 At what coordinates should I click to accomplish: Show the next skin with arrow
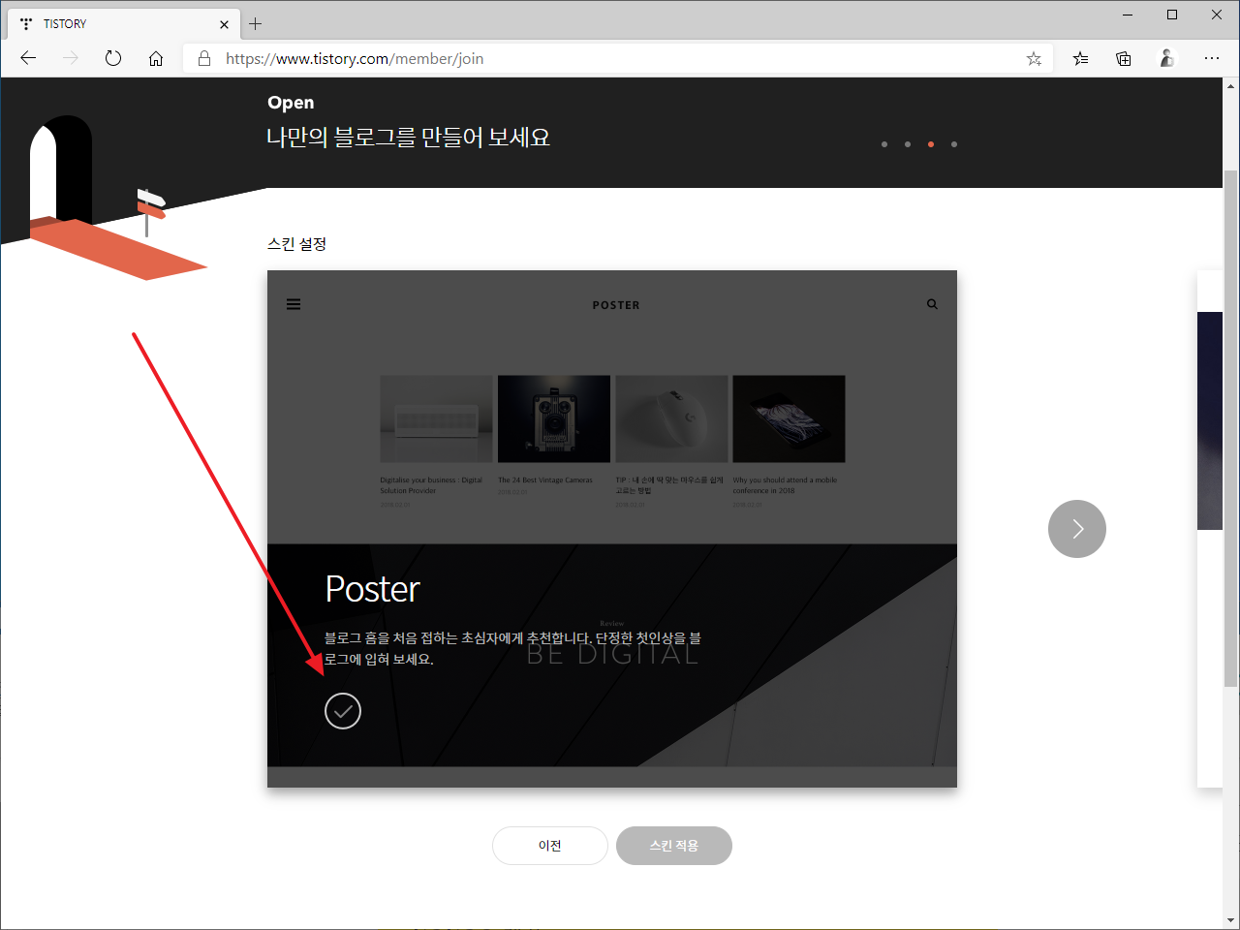click(x=1077, y=529)
